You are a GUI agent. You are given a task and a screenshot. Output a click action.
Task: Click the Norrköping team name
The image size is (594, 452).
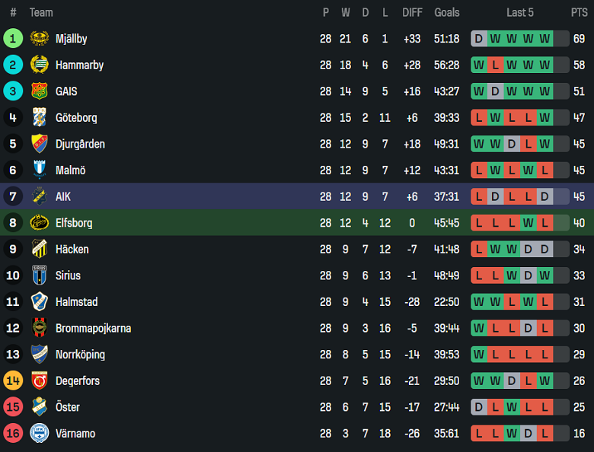80,355
